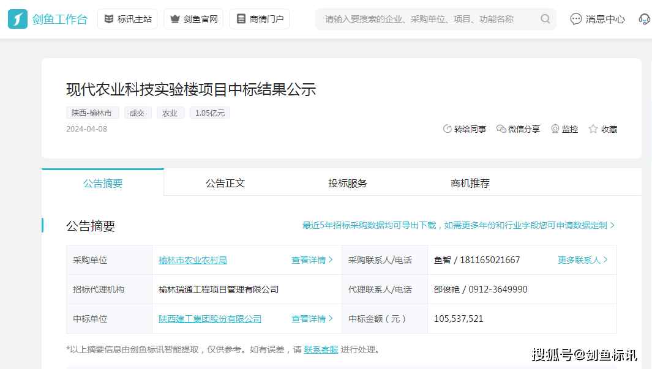Click 查看详情 for 中标单位 row
Viewport: 652px width, 369px height.
click(x=312, y=319)
